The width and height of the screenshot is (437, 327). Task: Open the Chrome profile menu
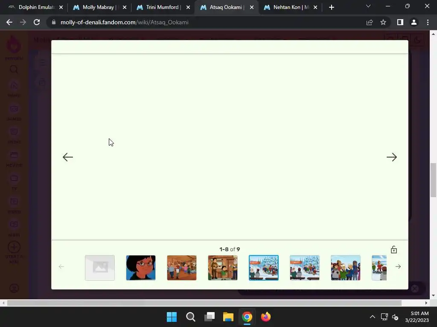point(414,22)
